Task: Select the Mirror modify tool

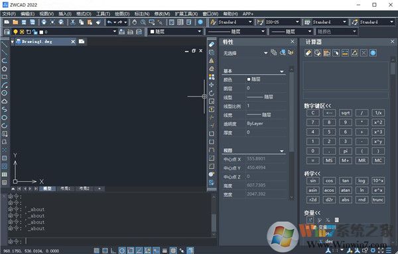Action: 212,60
